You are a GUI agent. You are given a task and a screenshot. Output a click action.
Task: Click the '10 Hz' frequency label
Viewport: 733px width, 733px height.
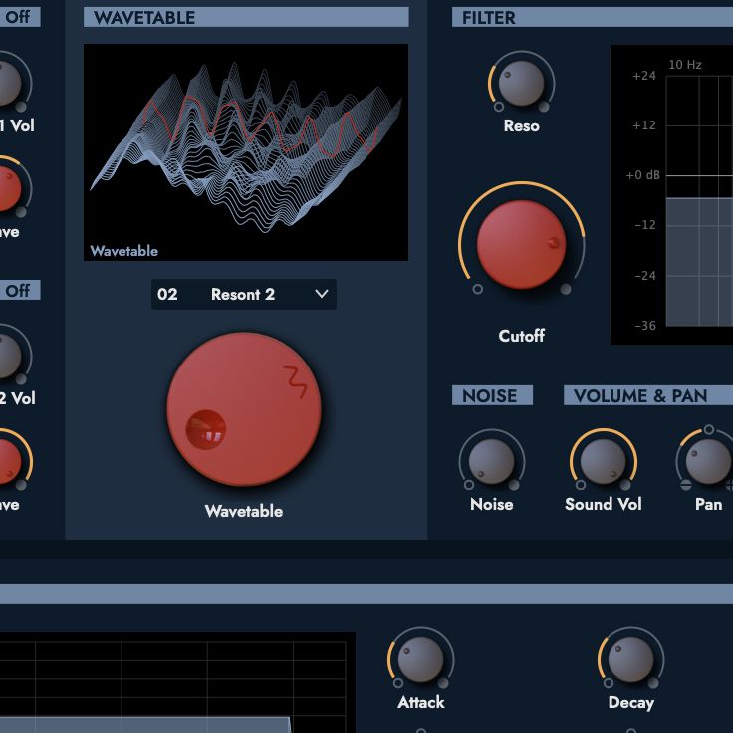click(x=685, y=65)
